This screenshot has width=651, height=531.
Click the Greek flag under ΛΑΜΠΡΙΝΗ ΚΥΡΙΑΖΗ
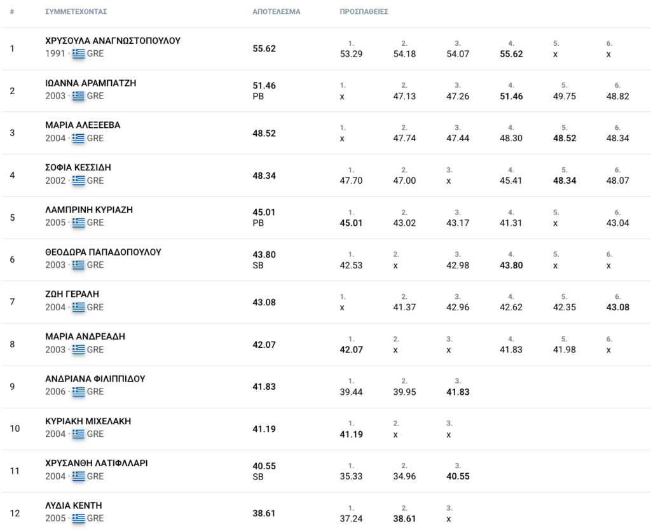[x=78, y=223]
